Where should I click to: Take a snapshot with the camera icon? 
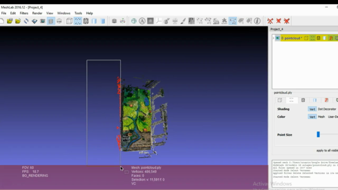point(43,21)
